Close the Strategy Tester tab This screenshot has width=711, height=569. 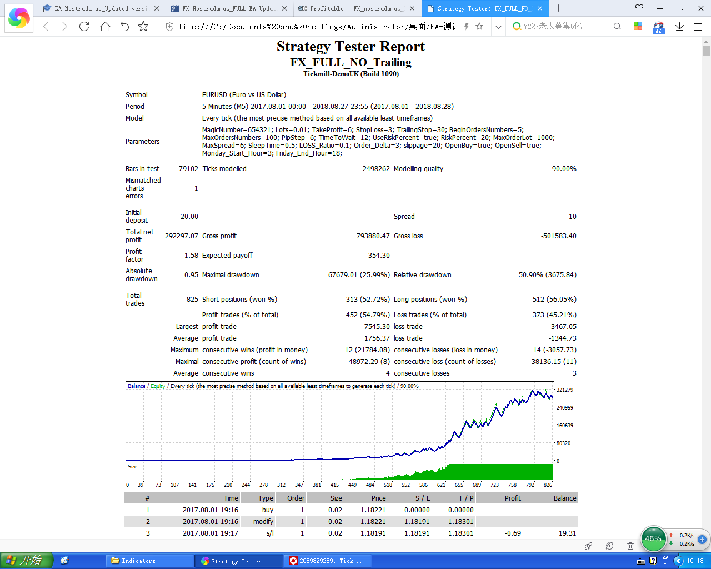click(x=539, y=8)
